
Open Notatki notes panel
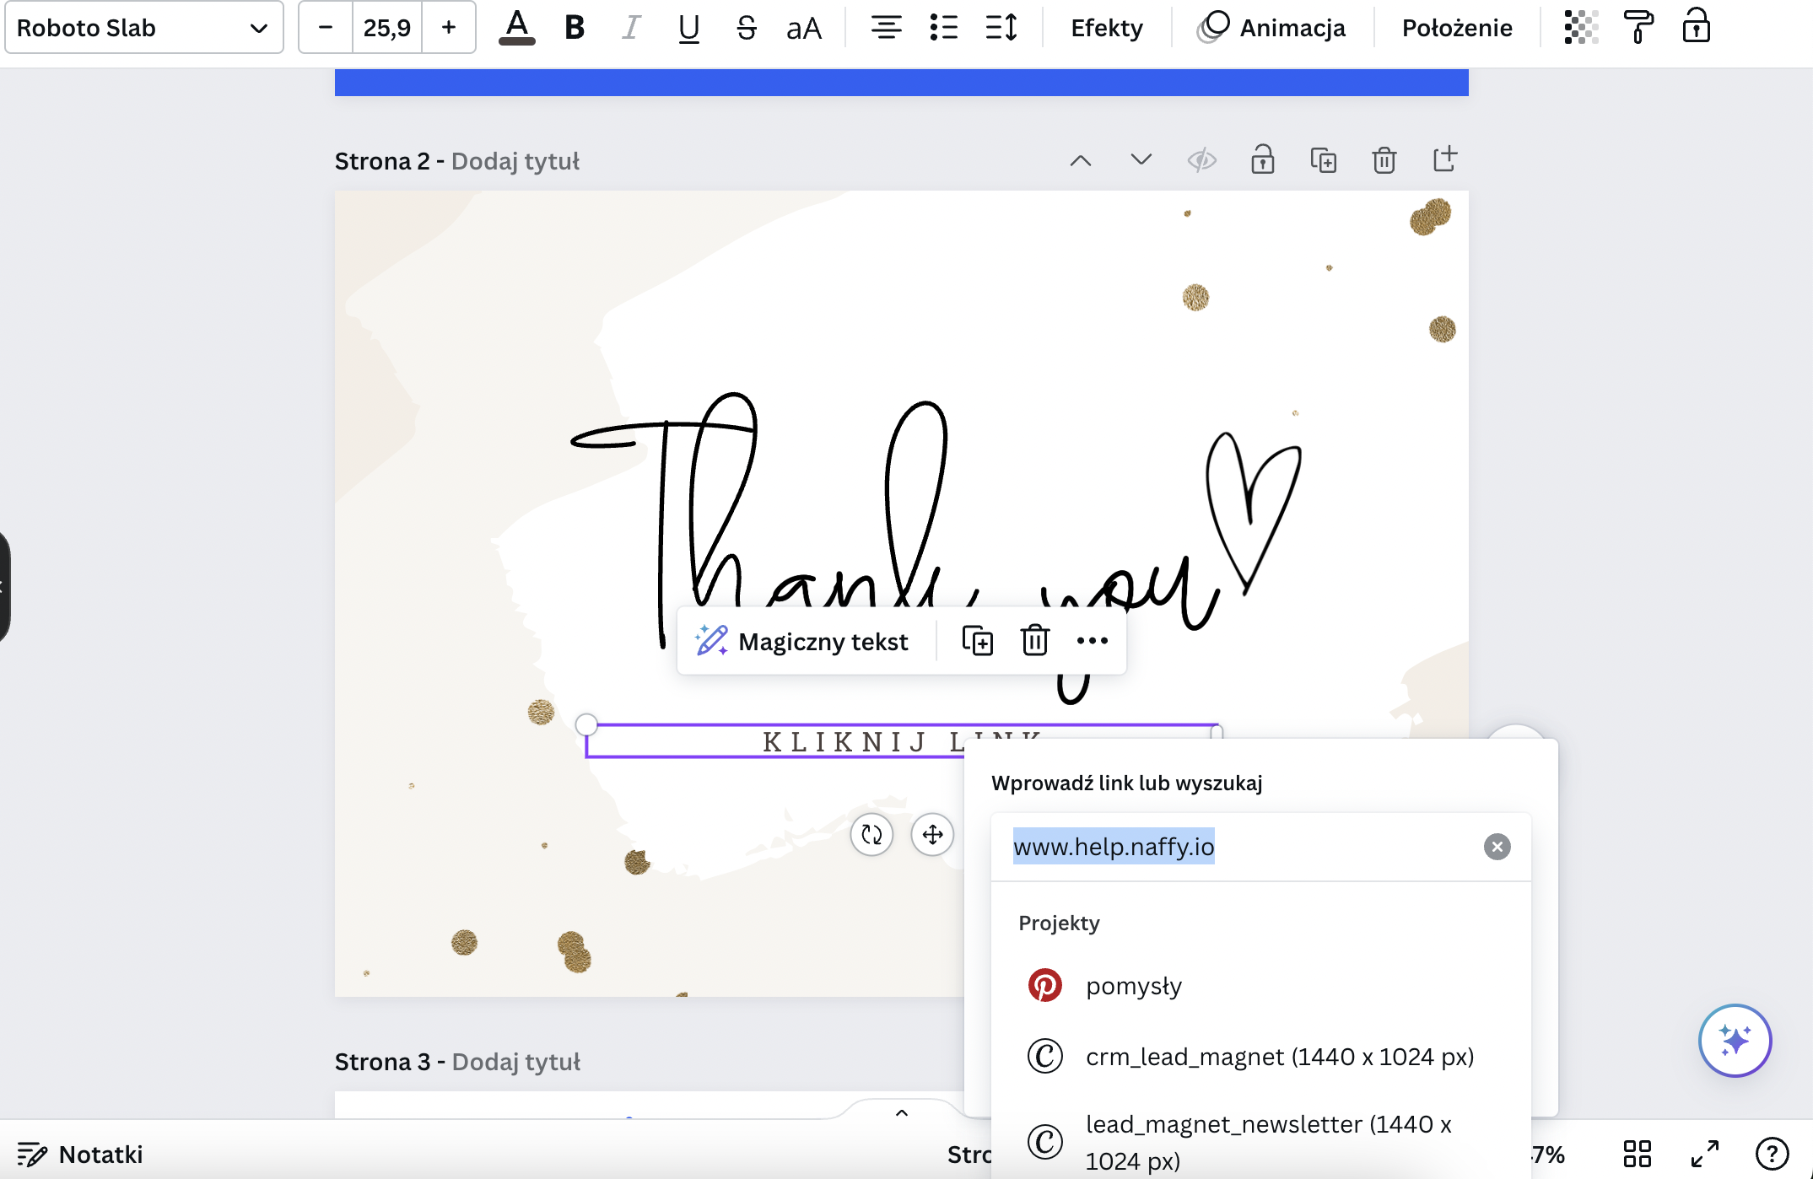point(80,1154)
